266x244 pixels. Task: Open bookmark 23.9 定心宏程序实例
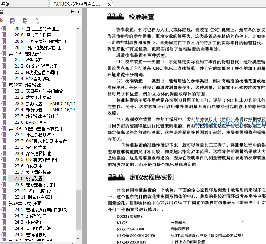tap(35, 185)
